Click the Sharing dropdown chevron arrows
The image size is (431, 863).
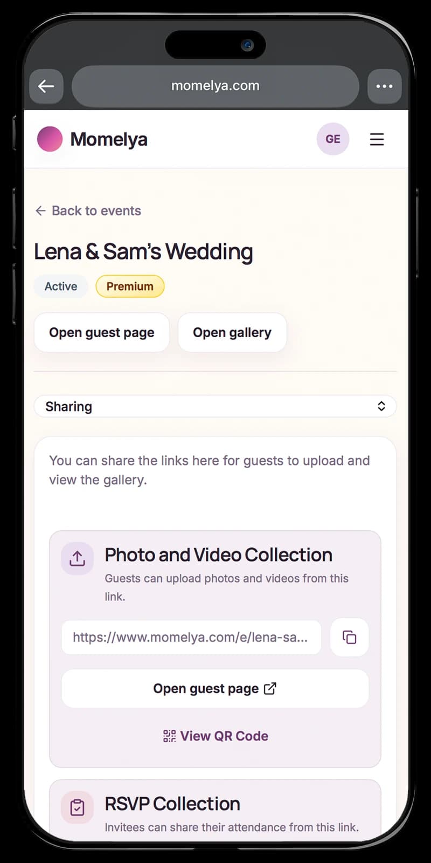[381, 406]
